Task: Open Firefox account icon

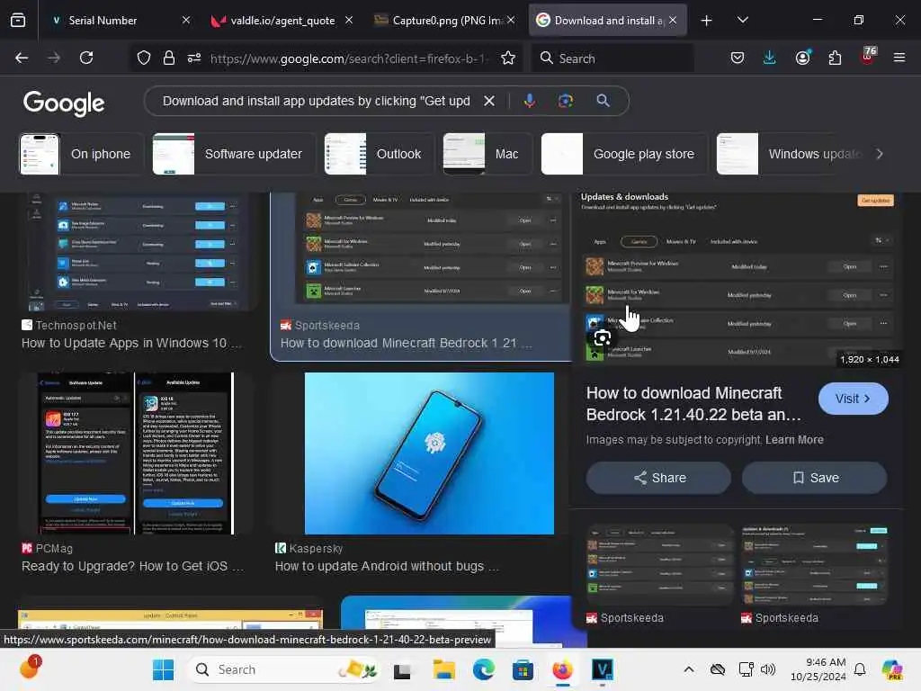Action: [x=802, y=58]
